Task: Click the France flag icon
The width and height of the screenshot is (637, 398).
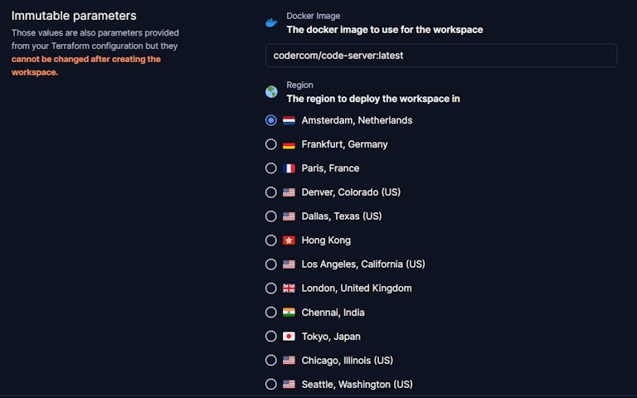Action: (289, 168)
